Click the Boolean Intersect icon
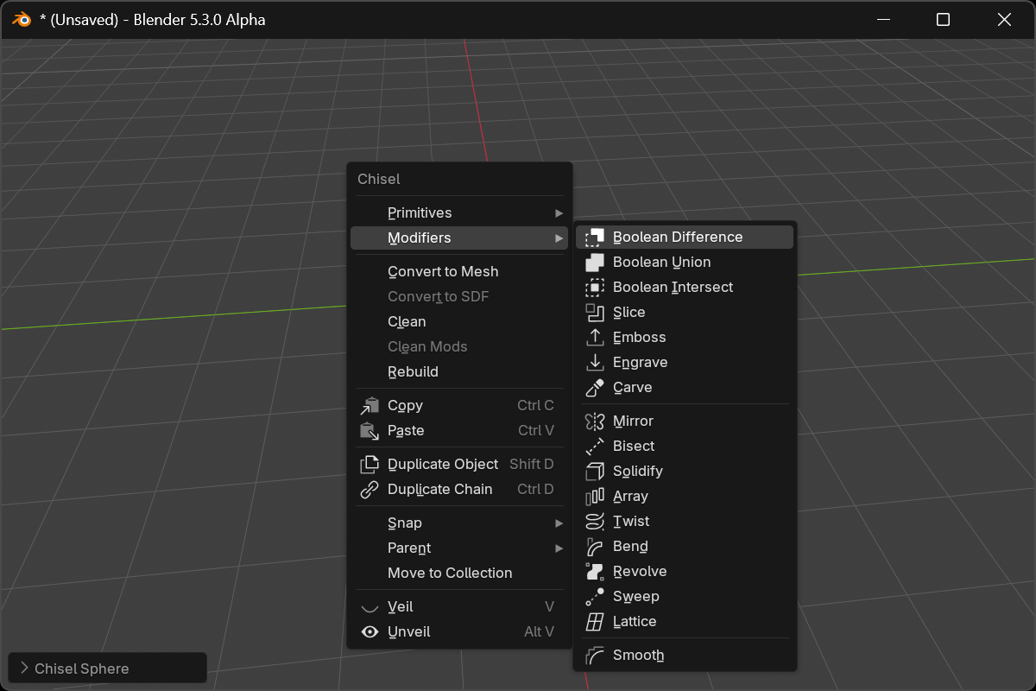 (595, 288)
